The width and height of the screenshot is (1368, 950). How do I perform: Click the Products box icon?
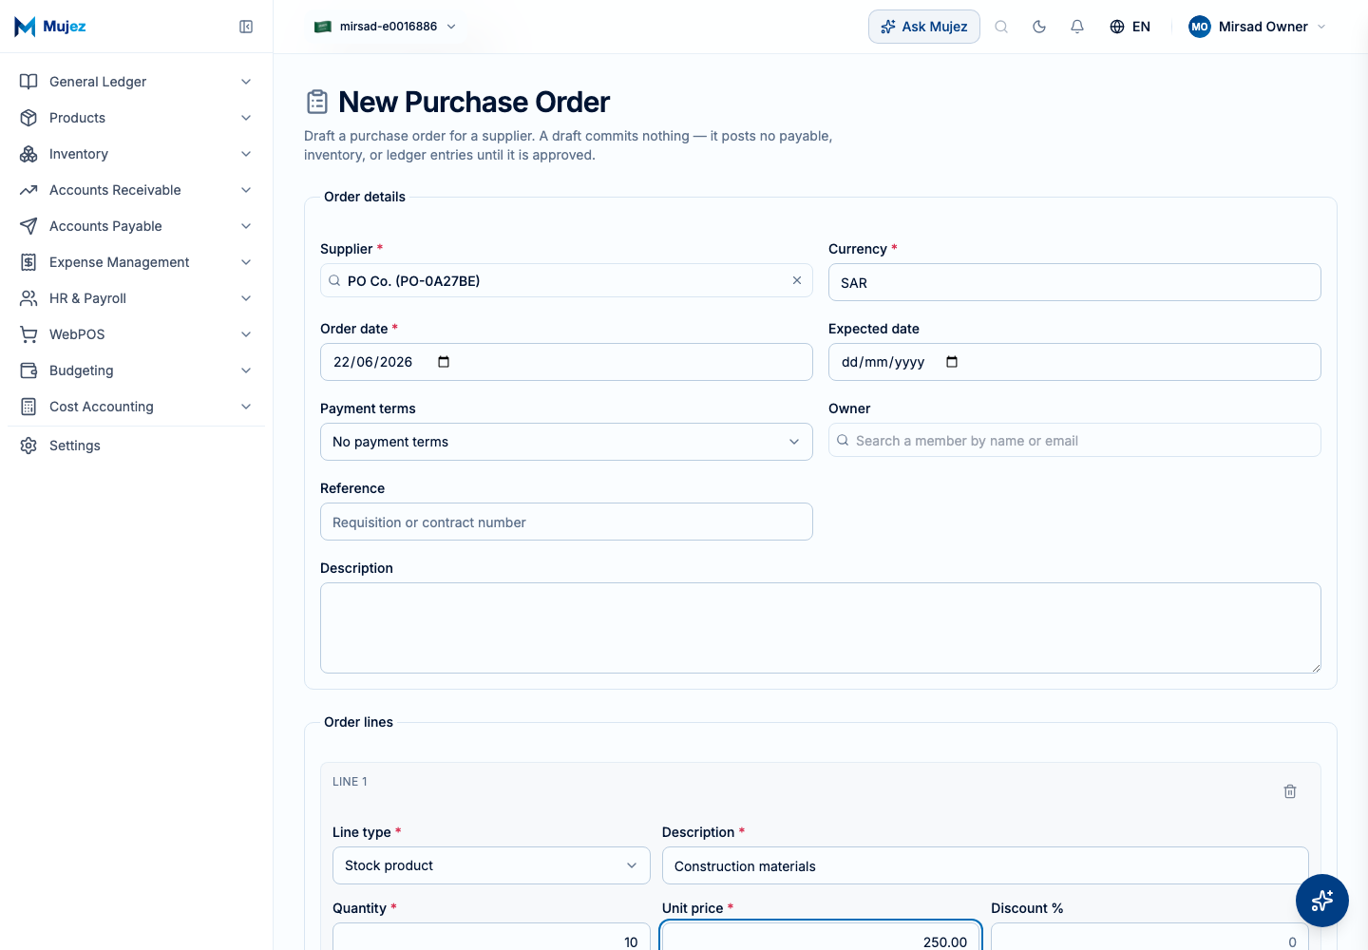coord(28,118)
